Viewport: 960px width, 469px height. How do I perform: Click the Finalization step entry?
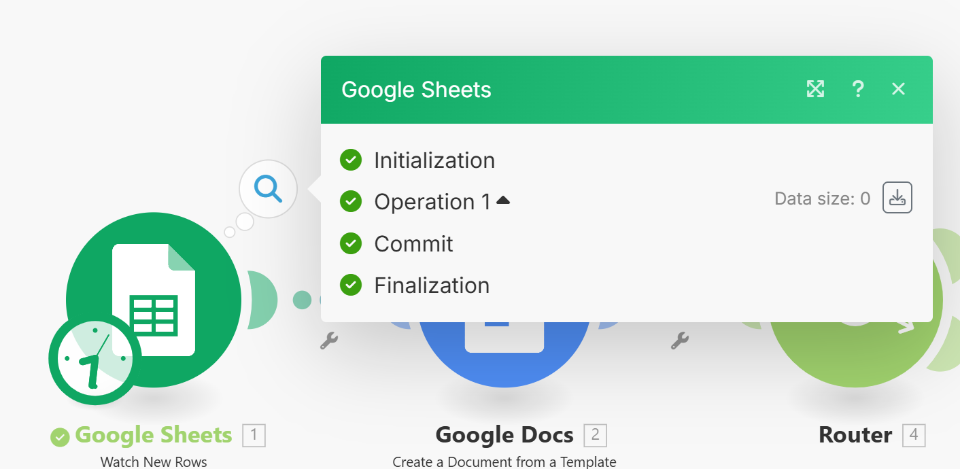(432, 285)
